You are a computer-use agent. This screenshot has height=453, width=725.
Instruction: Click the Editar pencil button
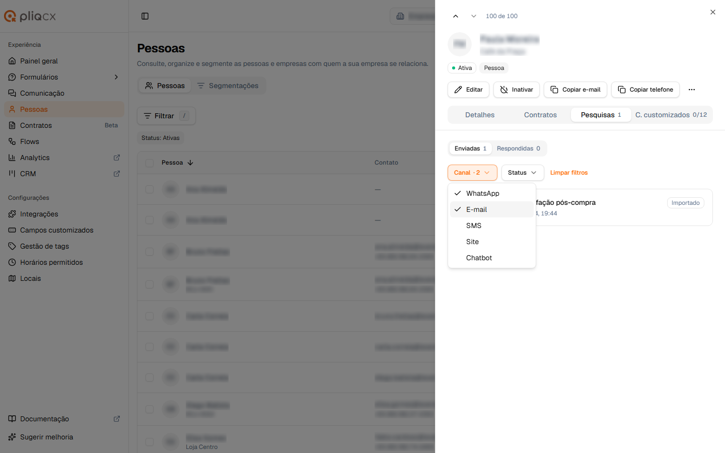point(468,90)
